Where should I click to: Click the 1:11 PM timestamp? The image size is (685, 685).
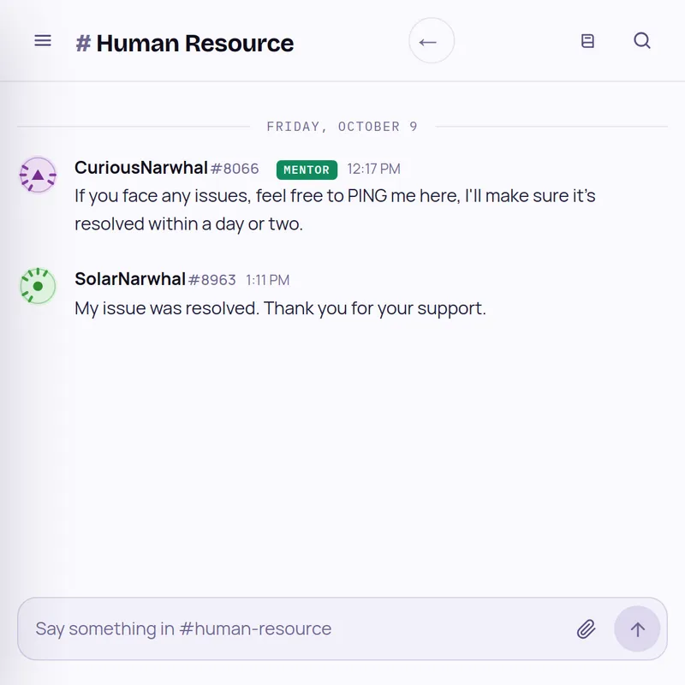267,280
